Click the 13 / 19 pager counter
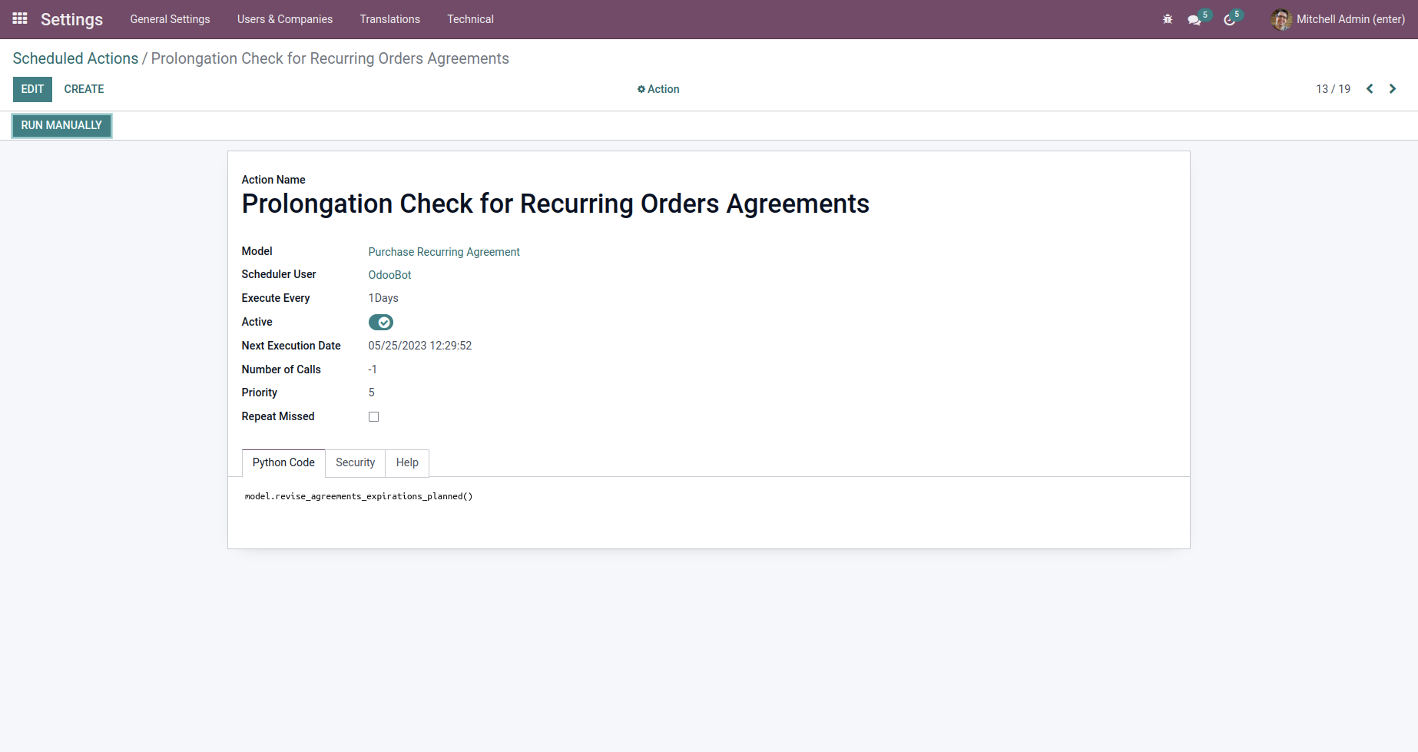This screenshot has height=752, width=1418. tap(1333, 89)
